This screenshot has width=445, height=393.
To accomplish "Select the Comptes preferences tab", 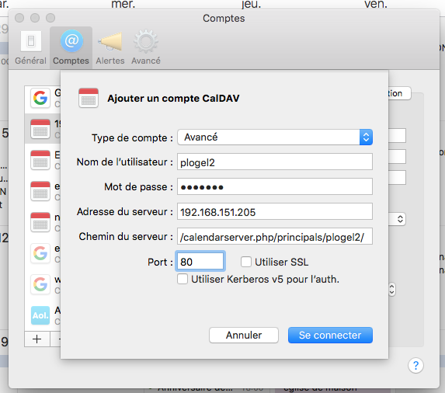I will [71, 48].
